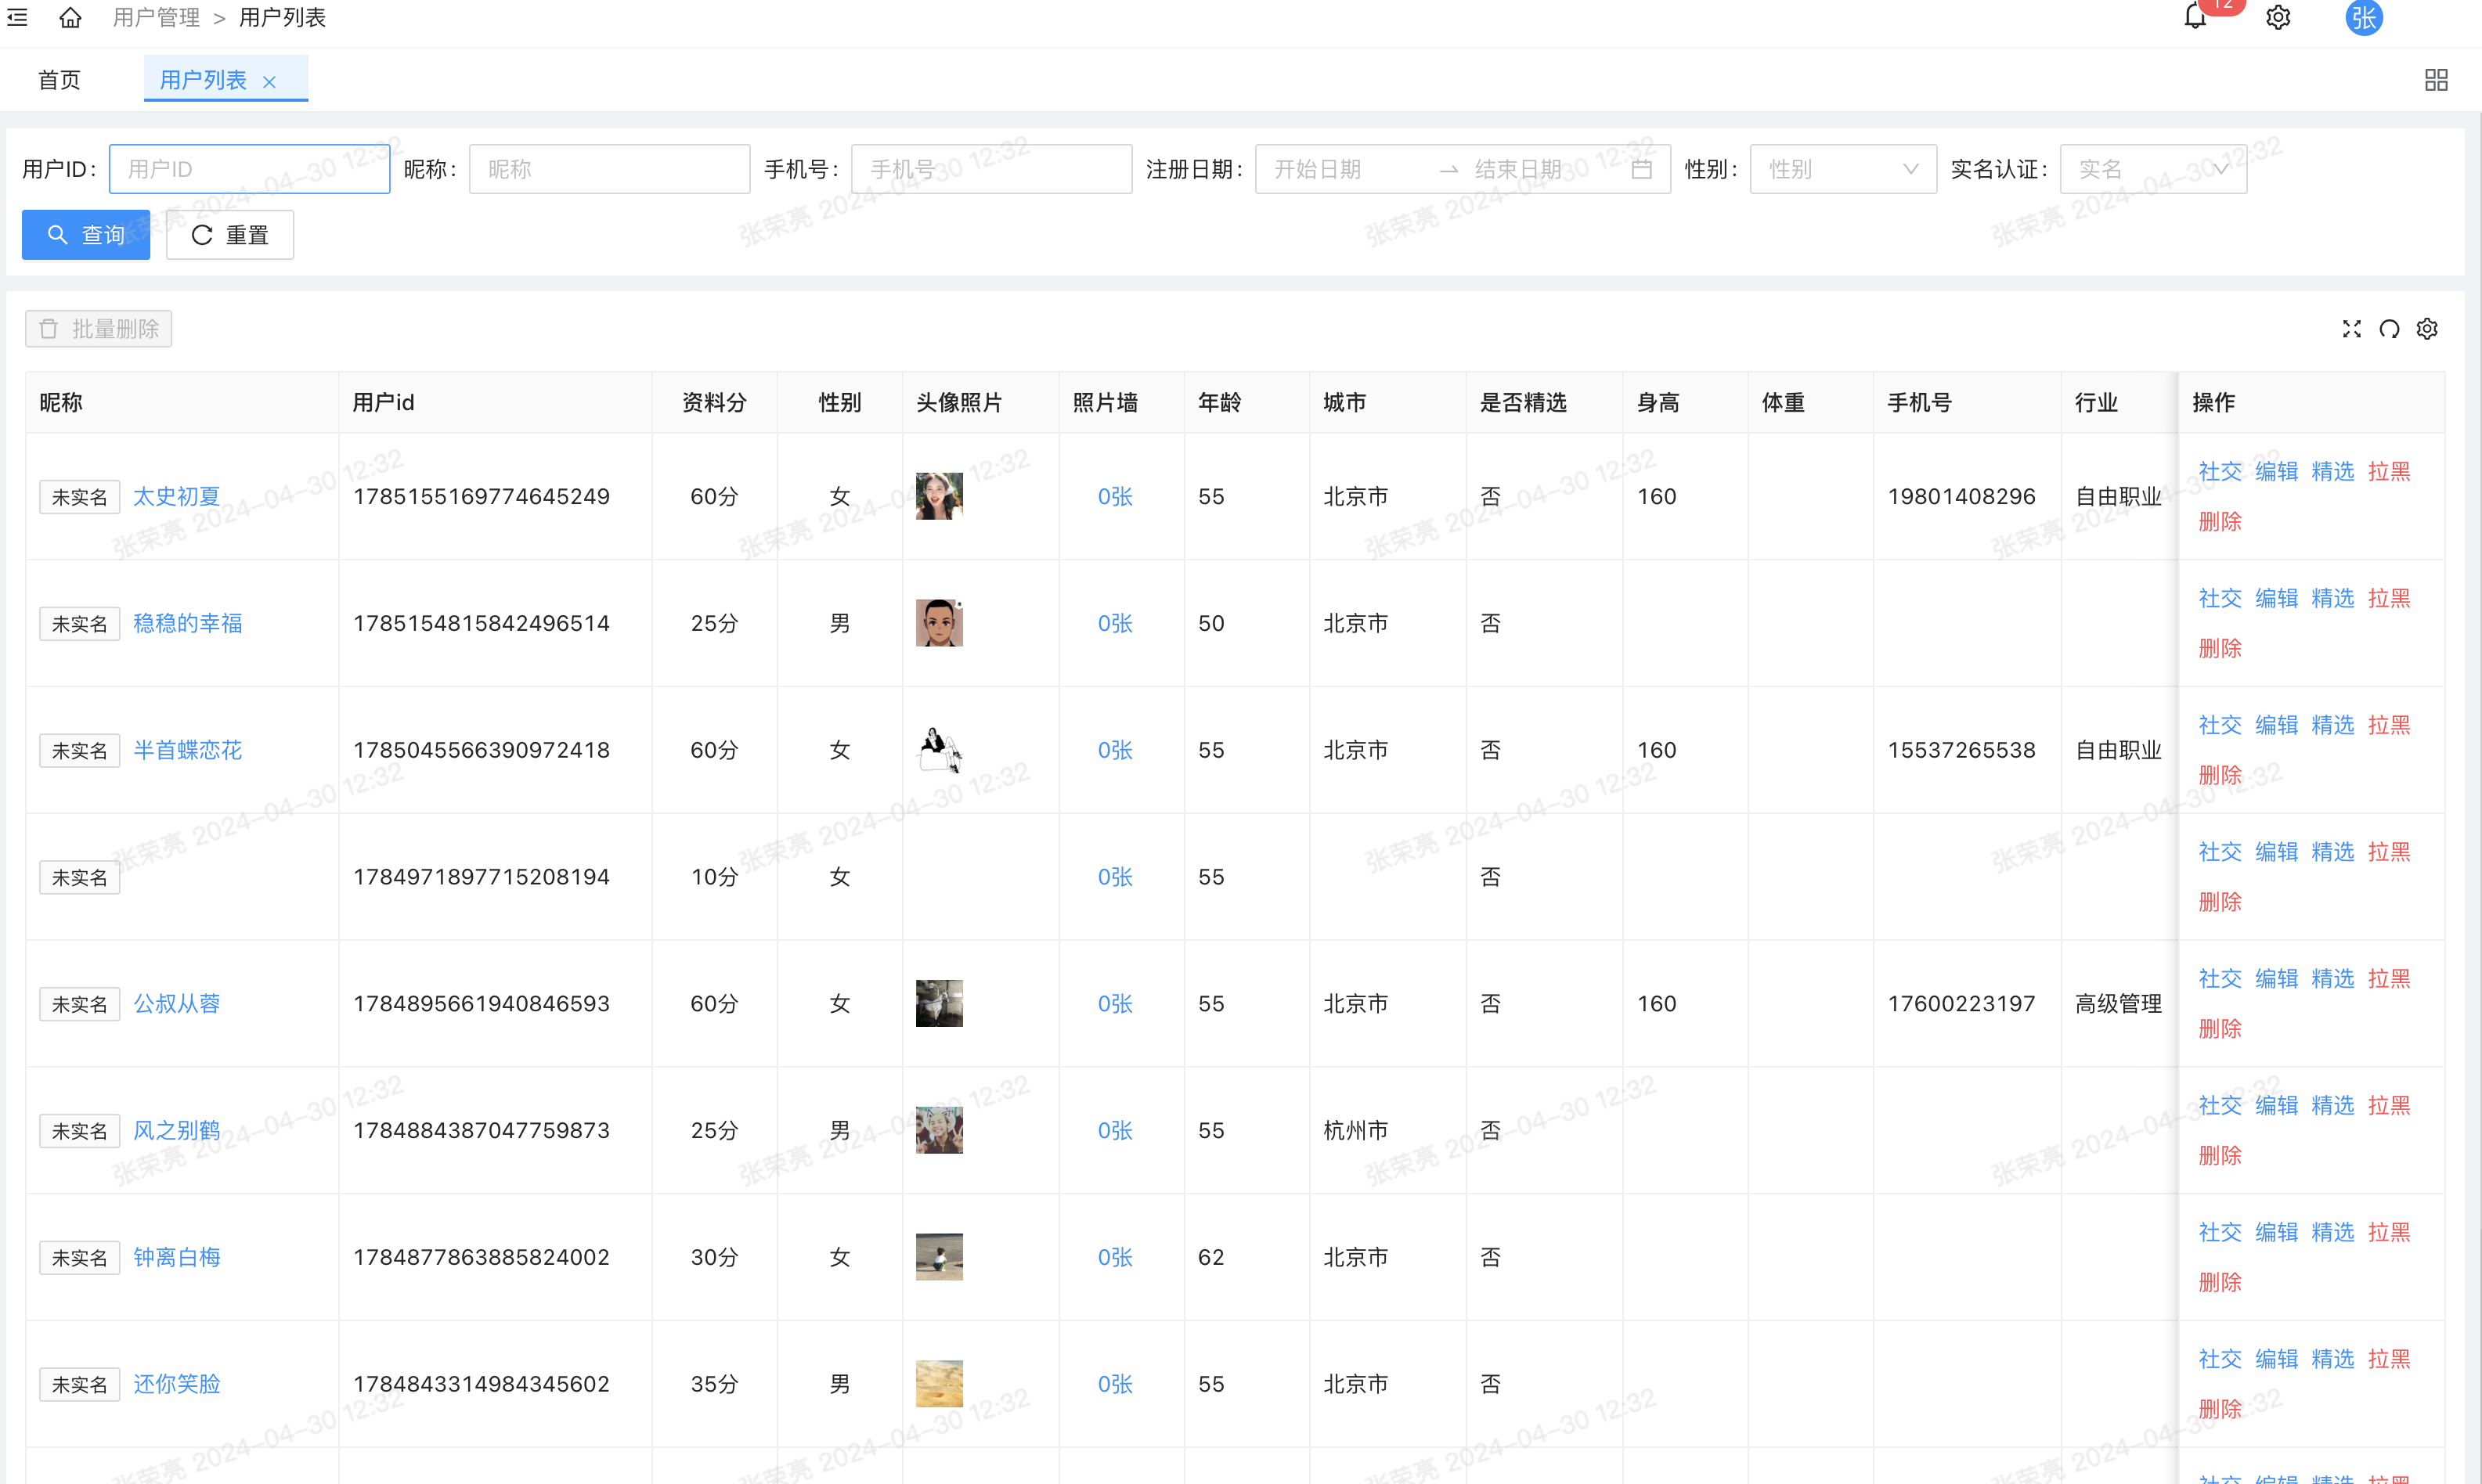Screen dimensions: 2482x1484
Task: Open user 钟离白梅 link
Action: 177,1257
